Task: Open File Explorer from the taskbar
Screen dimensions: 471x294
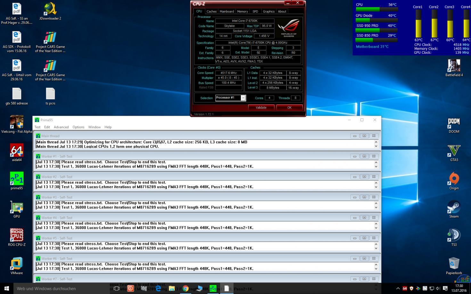Action: [x=172, y=288]
